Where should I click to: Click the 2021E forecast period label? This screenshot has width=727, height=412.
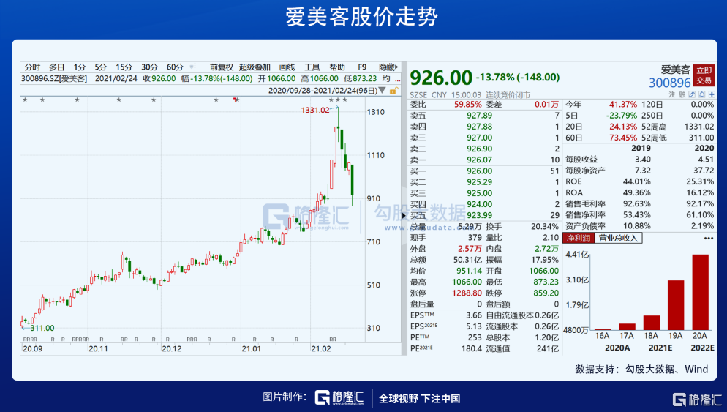click(660, 348)
